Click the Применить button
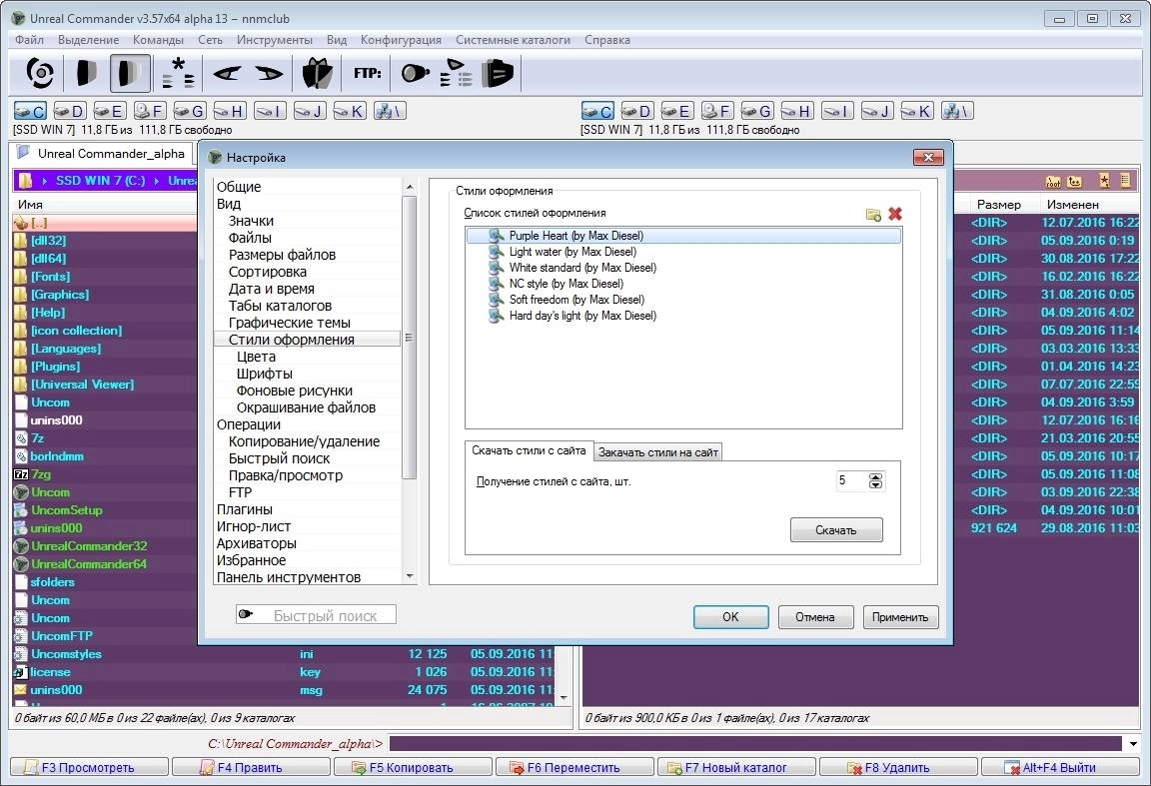The width and height of the screenshot is (1151, 786). (x=900, y=617)
